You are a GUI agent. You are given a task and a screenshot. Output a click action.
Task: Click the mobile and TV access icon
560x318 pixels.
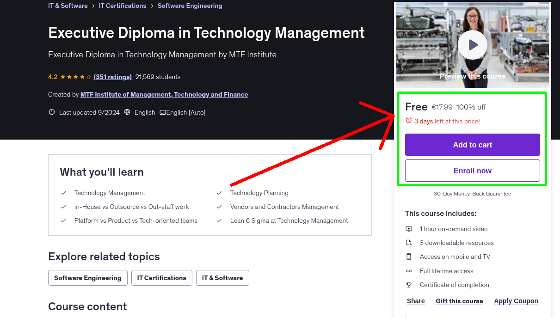pyautogui.click(x=409, y=257)
